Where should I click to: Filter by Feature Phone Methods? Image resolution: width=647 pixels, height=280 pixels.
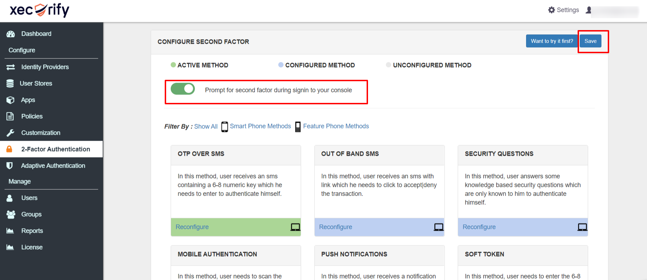tap(336, 126)
